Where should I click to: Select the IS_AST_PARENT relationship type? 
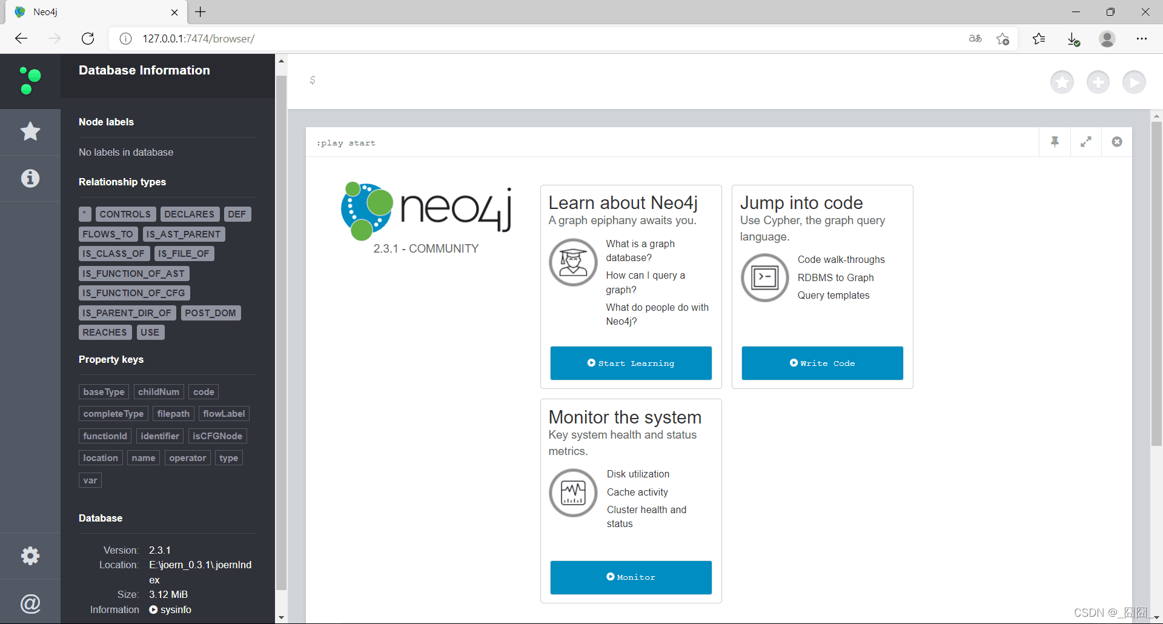point(184,234)
